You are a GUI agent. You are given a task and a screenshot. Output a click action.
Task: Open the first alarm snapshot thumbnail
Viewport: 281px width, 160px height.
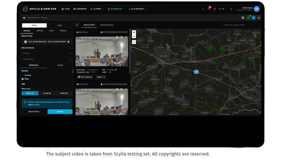click(102, 52)
